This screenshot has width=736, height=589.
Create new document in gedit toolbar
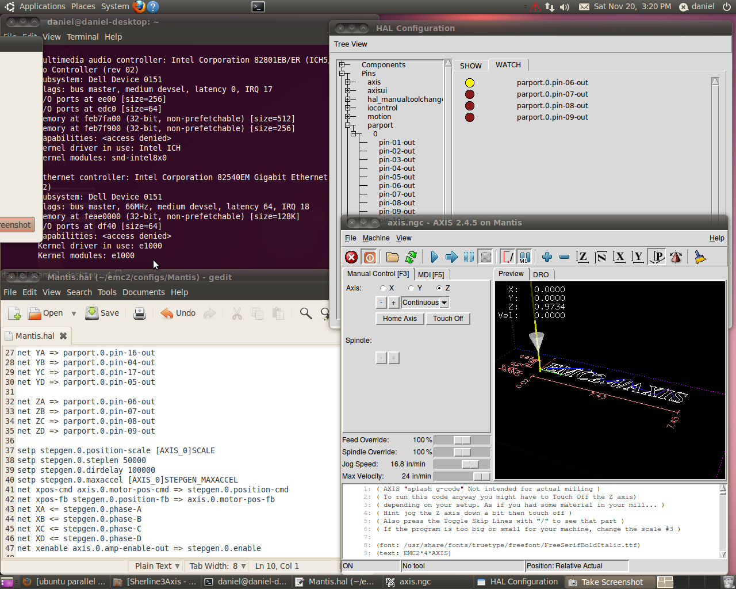(x=14, y=313)
